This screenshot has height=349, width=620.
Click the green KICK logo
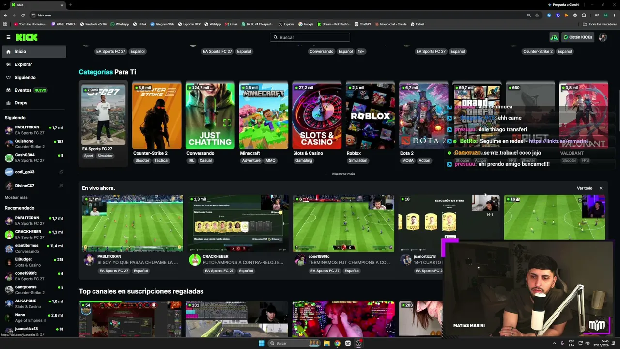coord(27,37)
